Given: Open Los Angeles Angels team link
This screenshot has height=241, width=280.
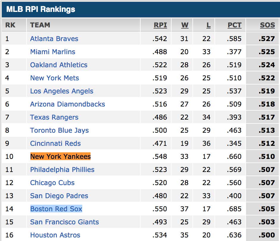Looking at the screenshot, I should point(62,91).
